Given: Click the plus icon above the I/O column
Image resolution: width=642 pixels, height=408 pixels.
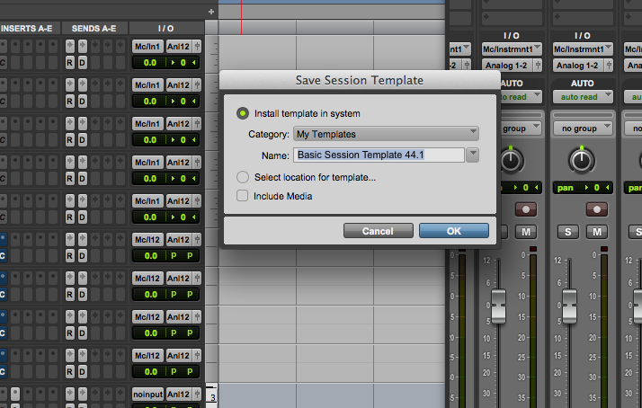Looking at the screenshot, I should coord(211,12).
